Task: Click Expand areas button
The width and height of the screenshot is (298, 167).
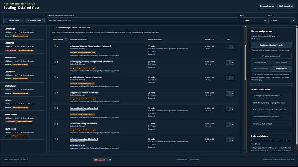Action: pyautogui.click(x=13, y=21)
